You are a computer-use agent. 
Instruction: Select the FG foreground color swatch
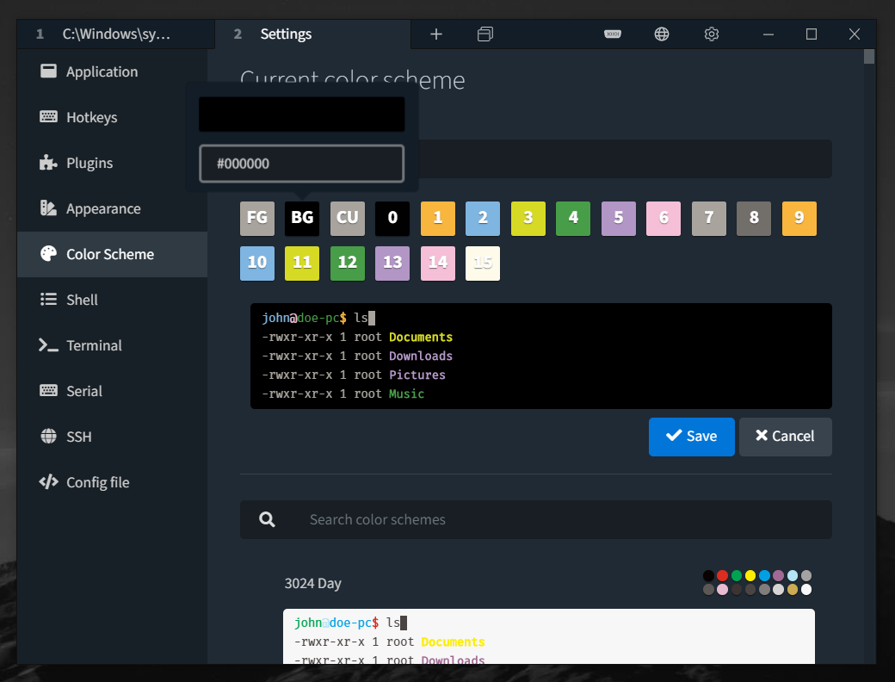[256, 218]
